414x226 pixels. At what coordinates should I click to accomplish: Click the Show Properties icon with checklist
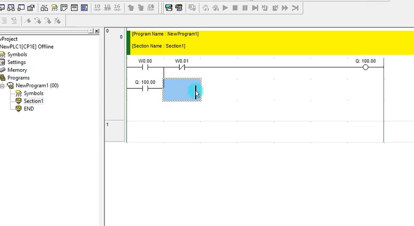tap(31, 8)
